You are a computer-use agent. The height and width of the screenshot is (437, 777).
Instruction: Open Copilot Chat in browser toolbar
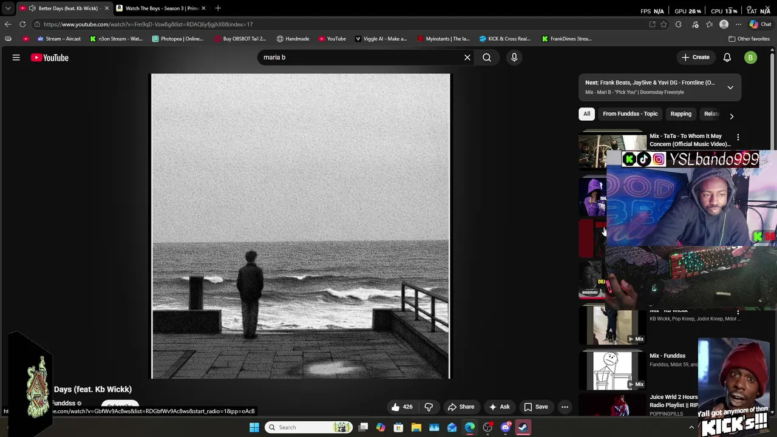coord(760,24)
